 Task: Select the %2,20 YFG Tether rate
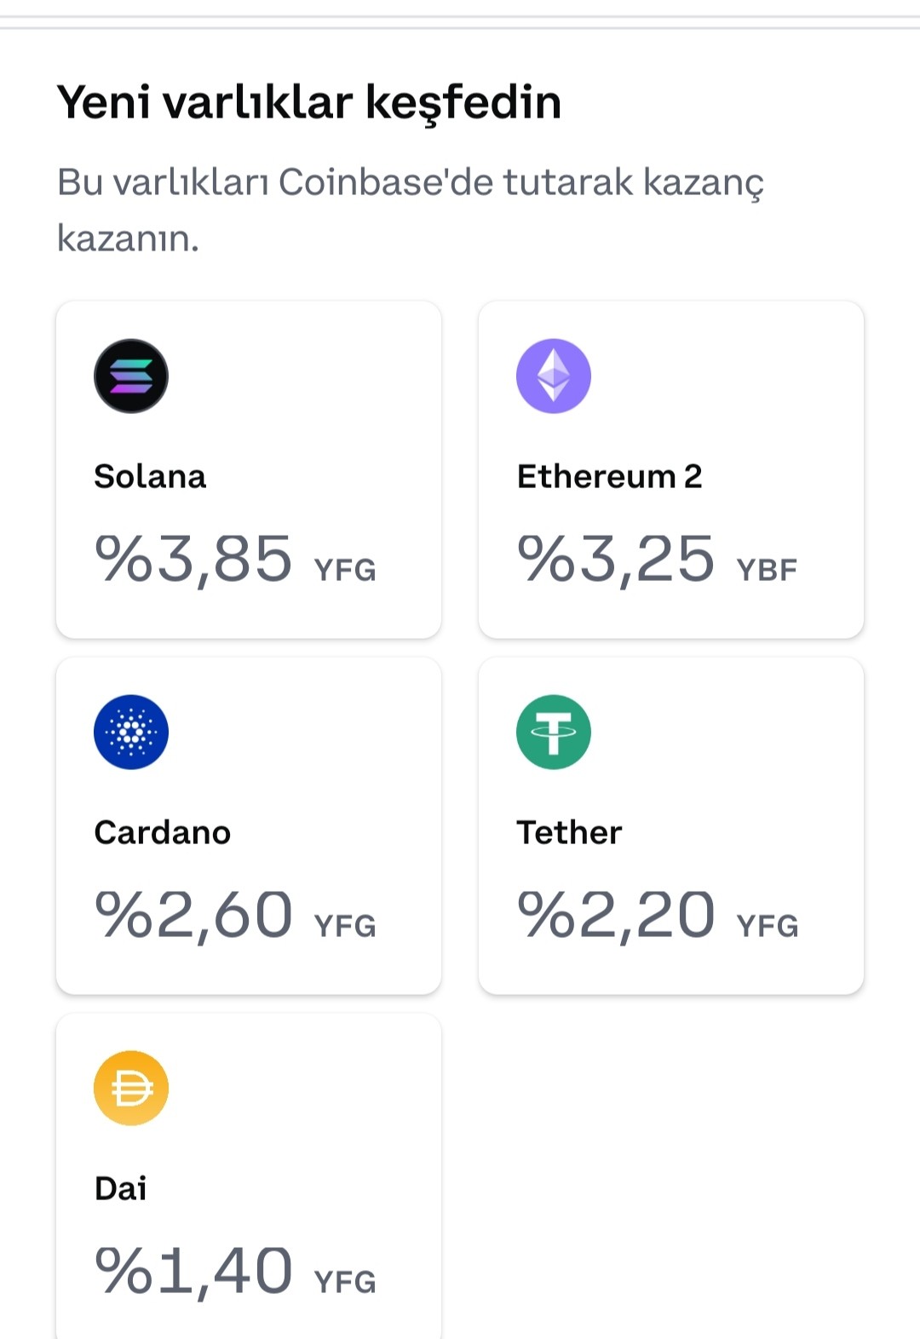click(658, 916)
